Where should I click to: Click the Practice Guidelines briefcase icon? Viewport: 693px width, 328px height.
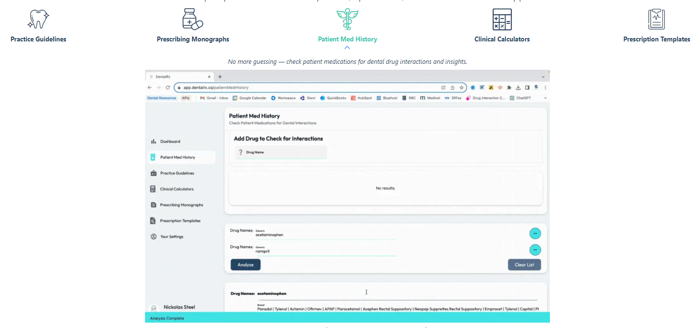coord(154,173)
